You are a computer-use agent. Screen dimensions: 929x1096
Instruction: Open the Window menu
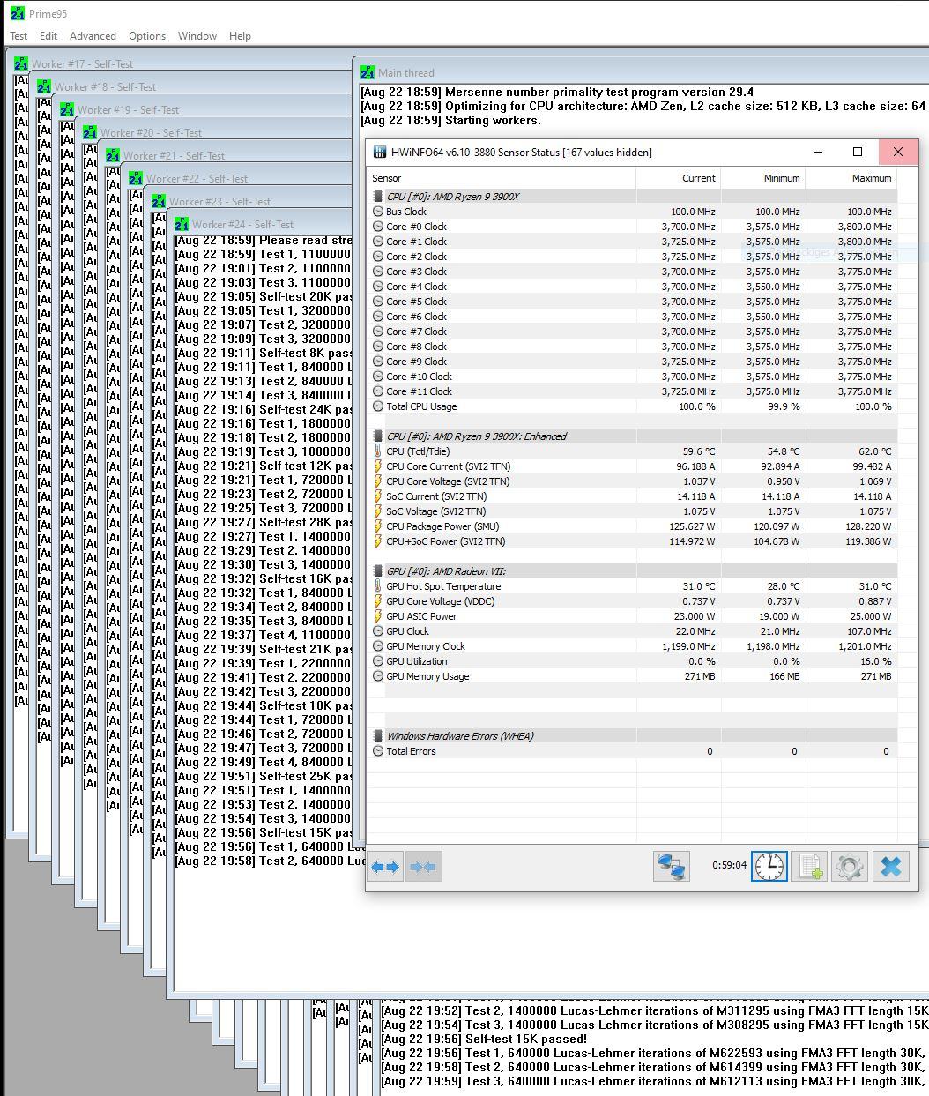click(197, 36)
